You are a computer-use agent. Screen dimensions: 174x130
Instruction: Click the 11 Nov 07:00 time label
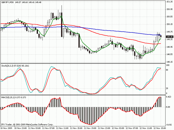tap(48, 128)
